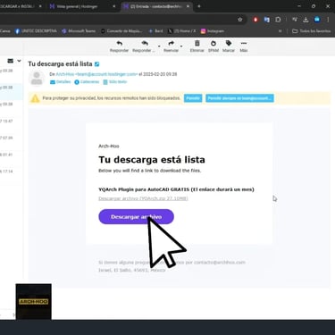Open the Home / X bookmark
The width and height of the screenshot is (335, 335).
click(182, 31)
